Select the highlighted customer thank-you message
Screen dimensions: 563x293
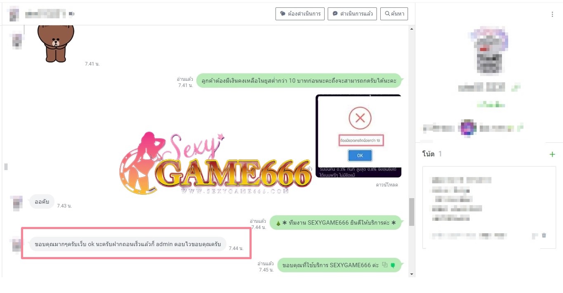[128, 244]
